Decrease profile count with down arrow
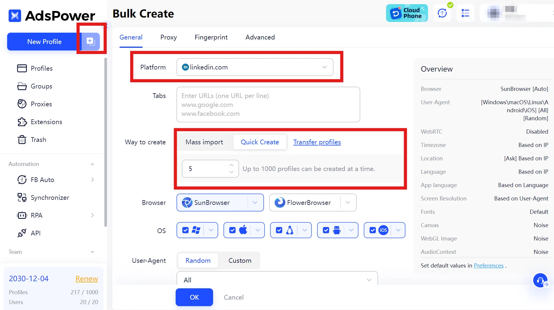Viewport: 554px width, 310px height. (231, 172)
